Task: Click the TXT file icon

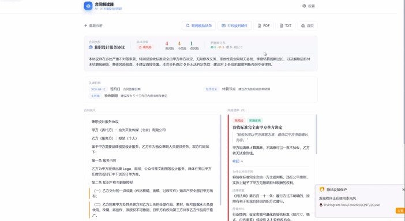Action: tap(282, 26)
